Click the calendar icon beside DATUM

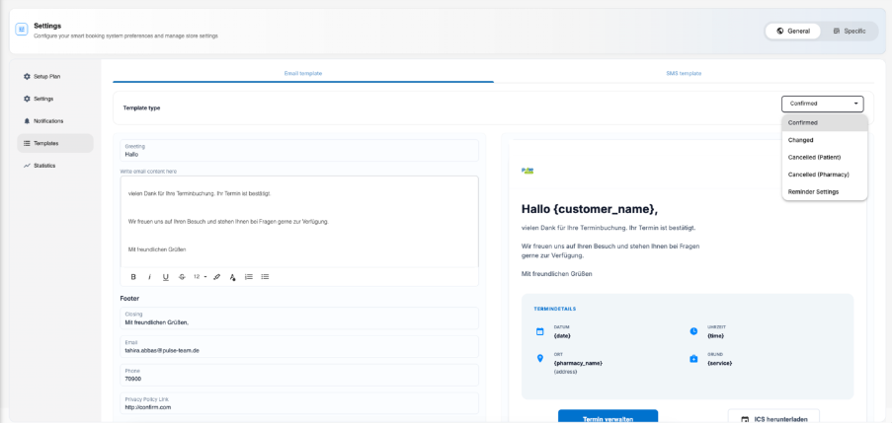tap(540, 331)
